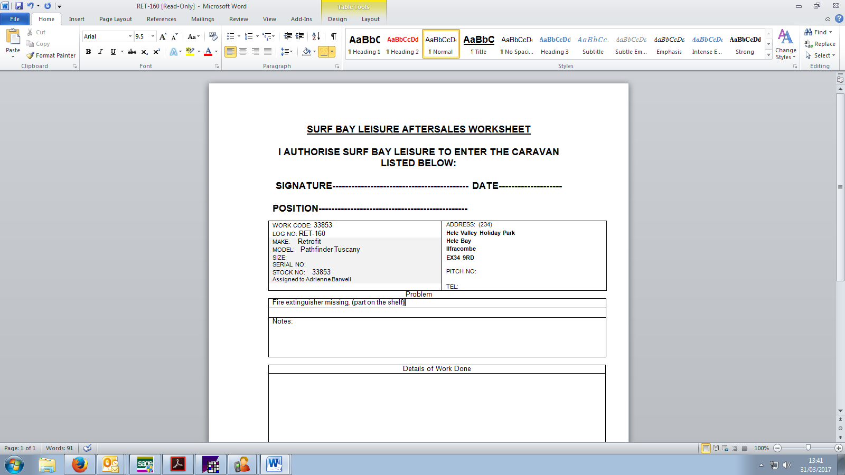Click the 100% zoom level button
845x475 pixels.
point(761,448)
